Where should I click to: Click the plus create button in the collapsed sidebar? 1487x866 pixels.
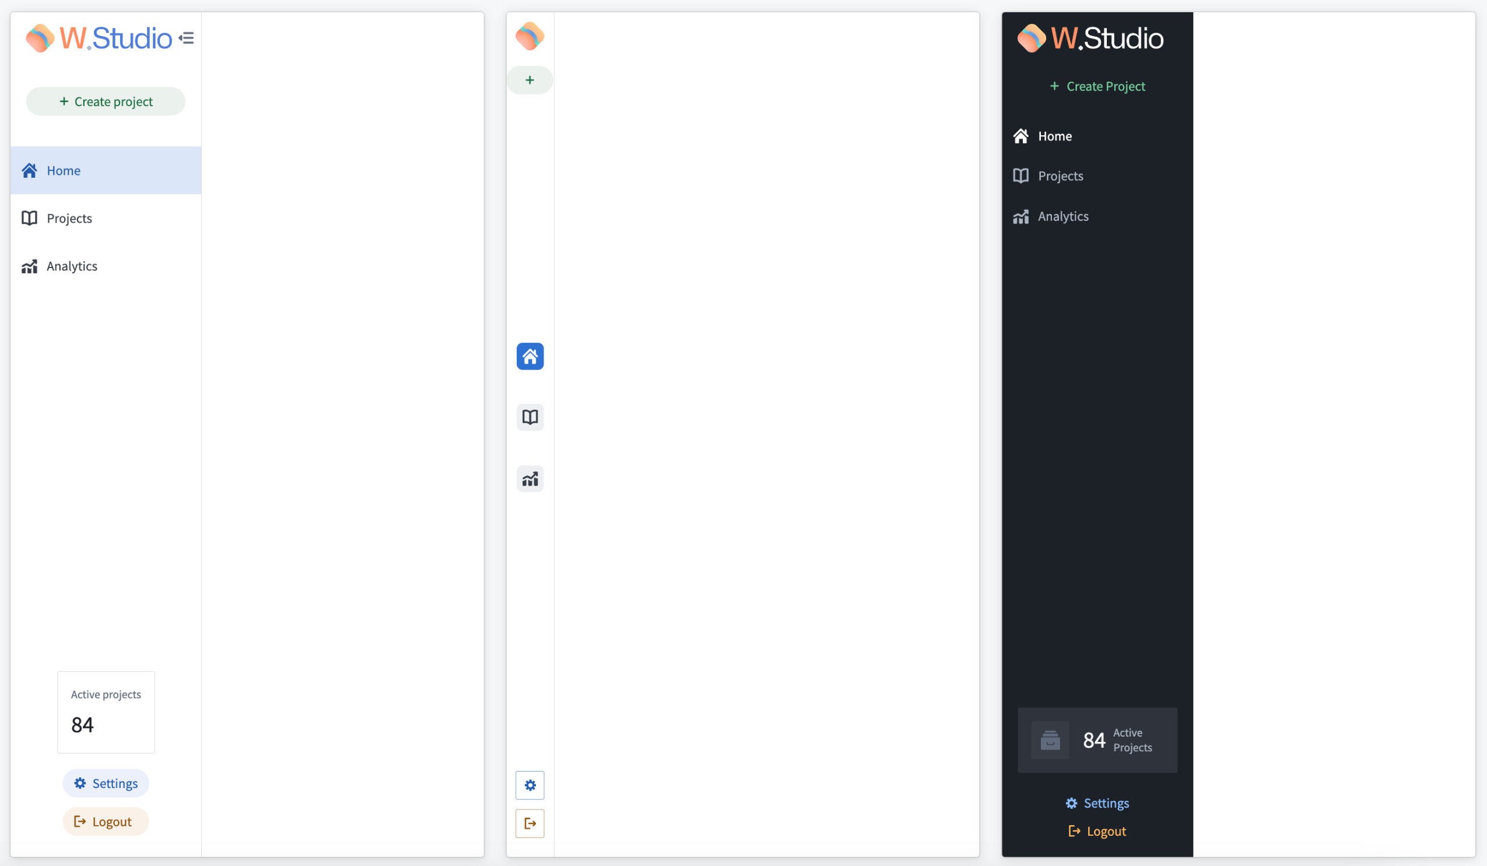tap(530, 80)
